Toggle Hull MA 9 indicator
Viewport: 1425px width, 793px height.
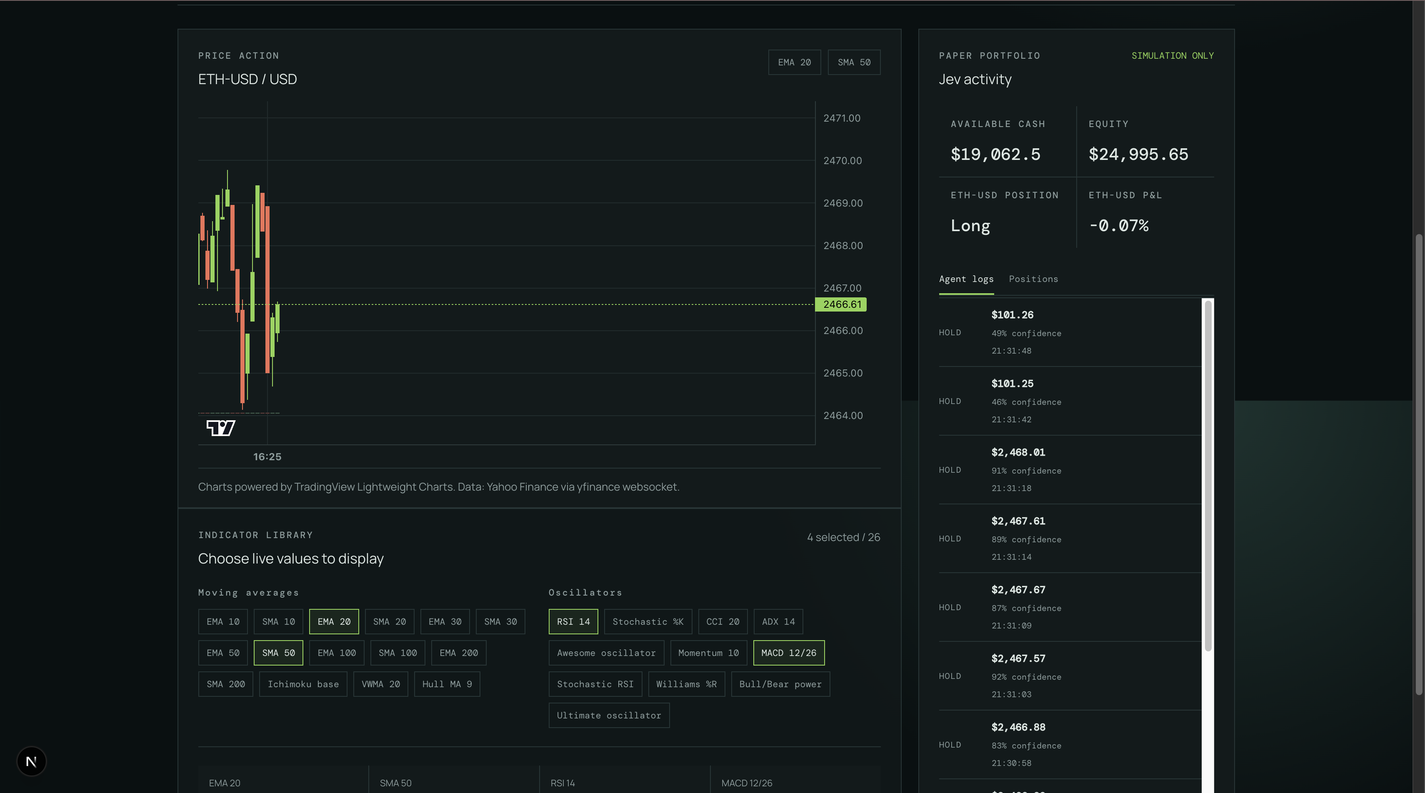click(x=447, y=684)
